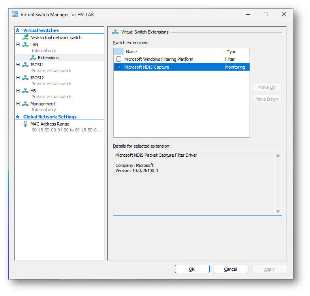Uncheck the Microsoft NDIS Capture extension

click(118, 67)
